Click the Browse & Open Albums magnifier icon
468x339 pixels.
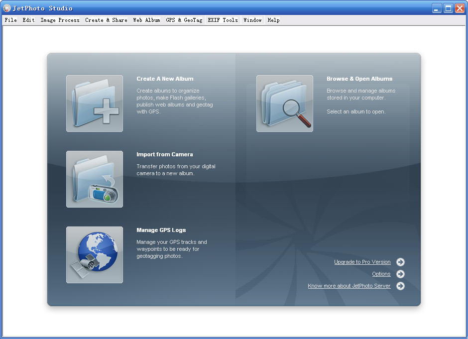(x=285, y=104)
